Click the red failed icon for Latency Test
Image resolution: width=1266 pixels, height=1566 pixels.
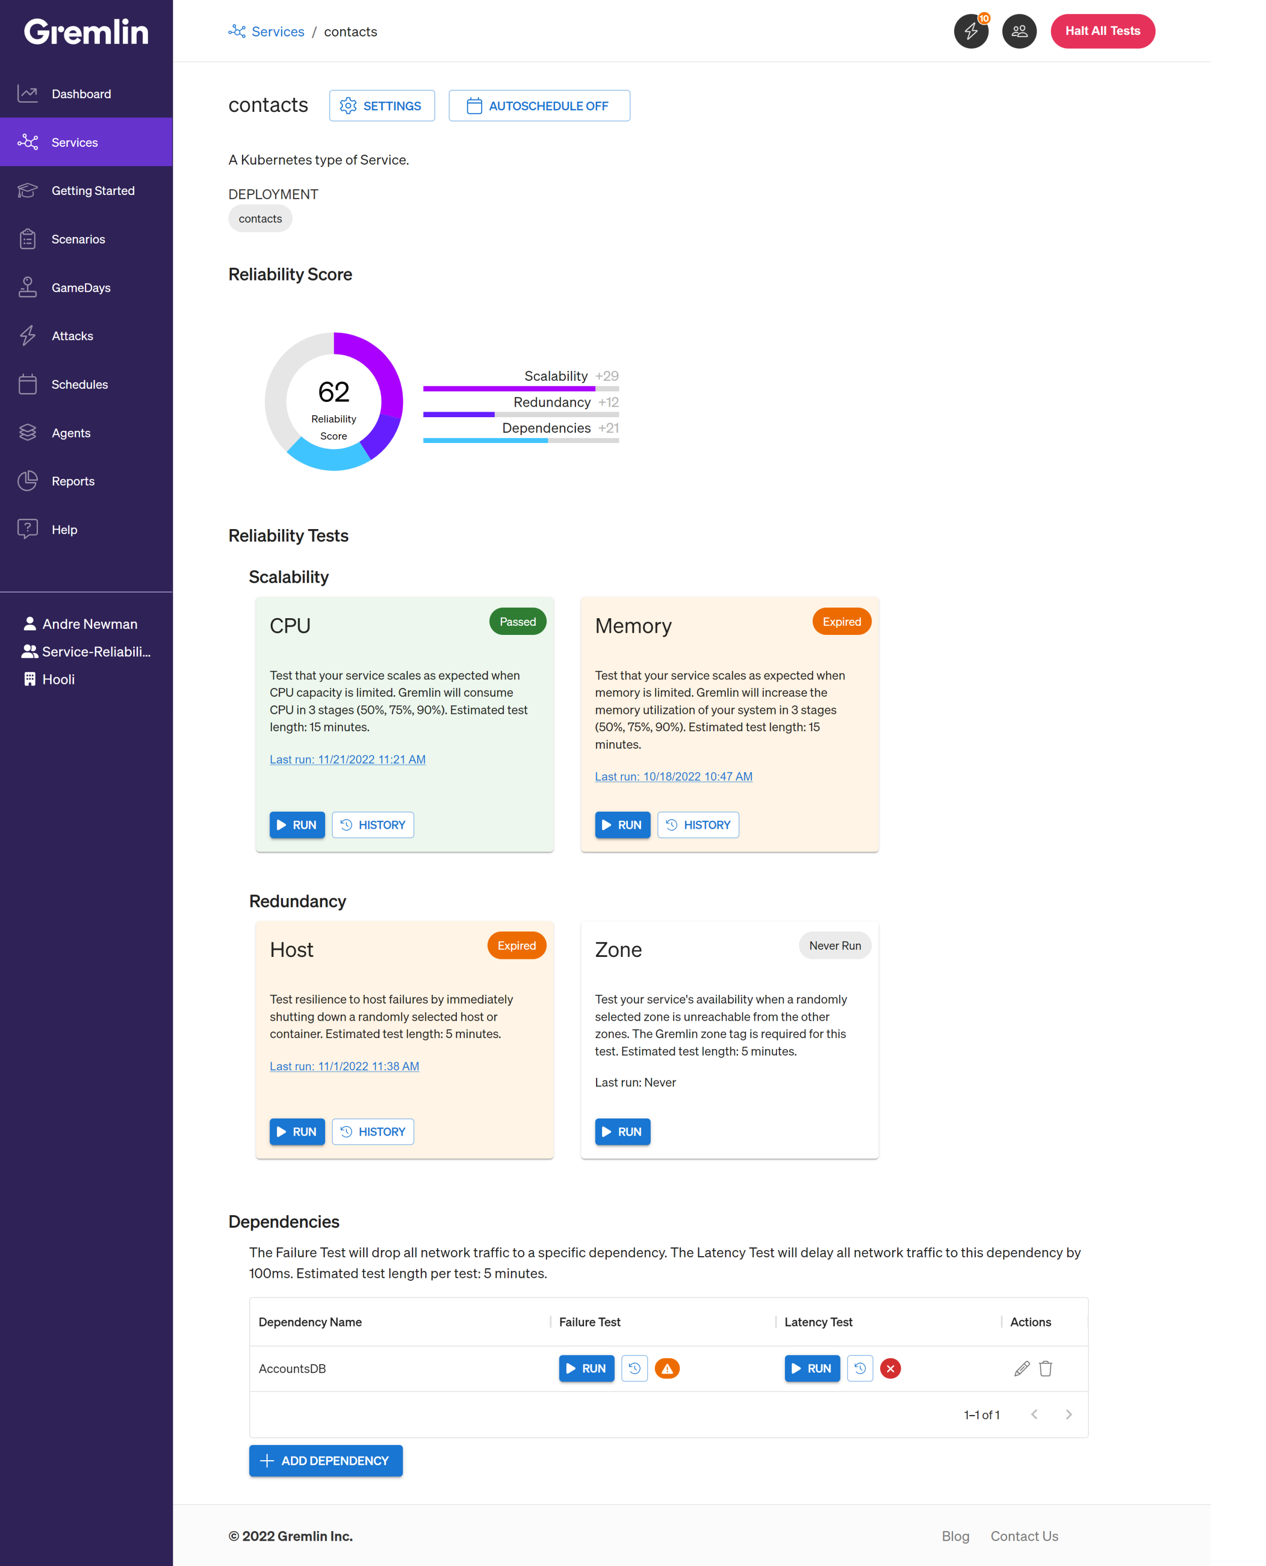890,1369
